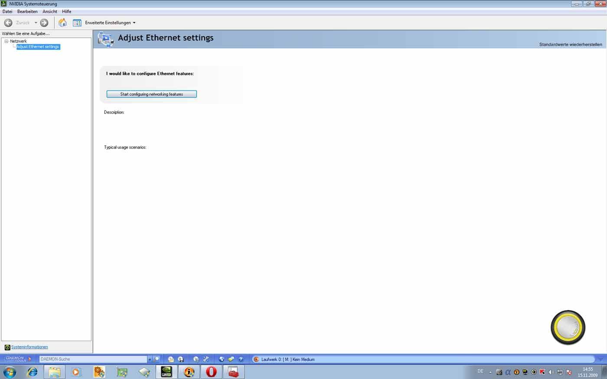This screenshot has width=607, height=379.
Task: Click the yellow round dial widget
Action: (x=568, y=327)
